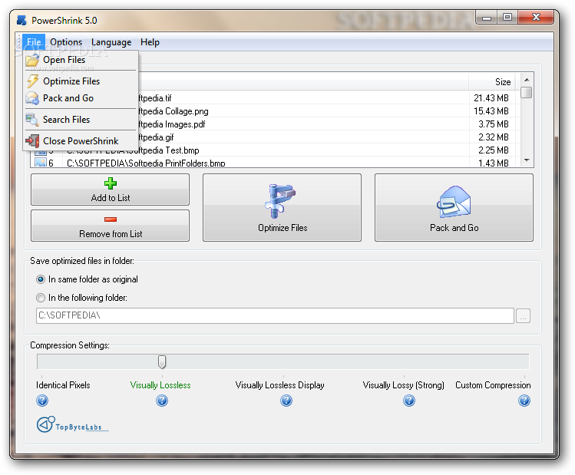The height and width of the screenshot is (475, 575).
Task: Click the Custom Compression label
Action: point(493,385)
